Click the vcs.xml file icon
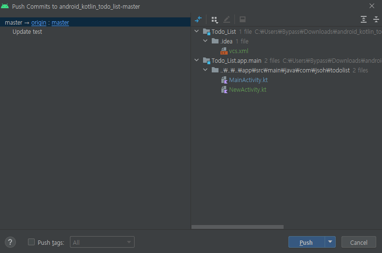Screen dimensions: 382x253 [x=224, y=51]
